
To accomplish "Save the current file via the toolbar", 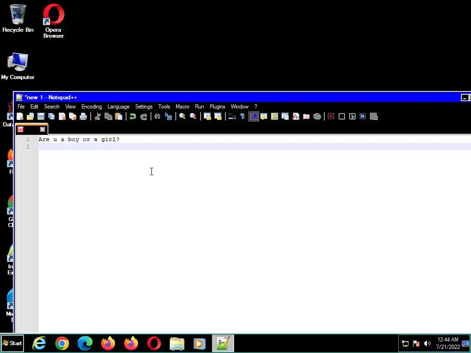I will coord(41,116).
